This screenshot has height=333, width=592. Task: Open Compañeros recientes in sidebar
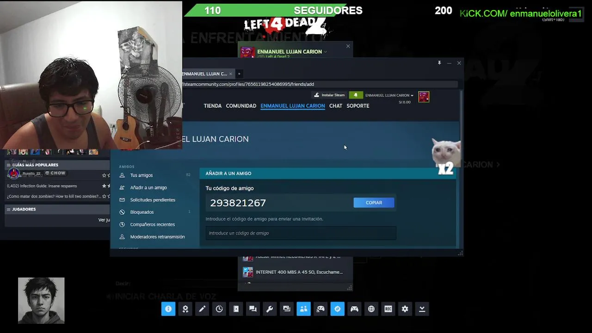[153, 224]
